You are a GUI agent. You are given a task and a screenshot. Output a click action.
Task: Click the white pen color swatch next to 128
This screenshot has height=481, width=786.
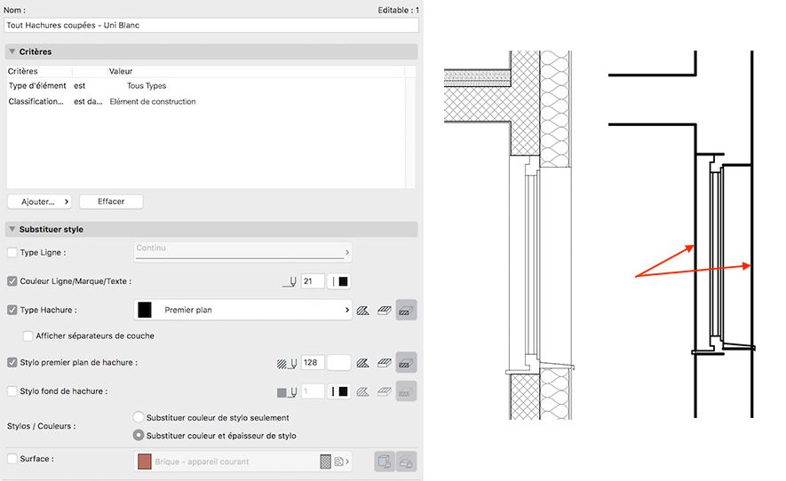pyautogui.click(x=339, y=363)
